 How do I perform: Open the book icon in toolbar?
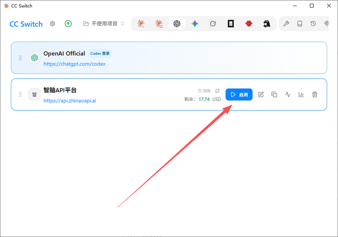[x=300, y=24]
